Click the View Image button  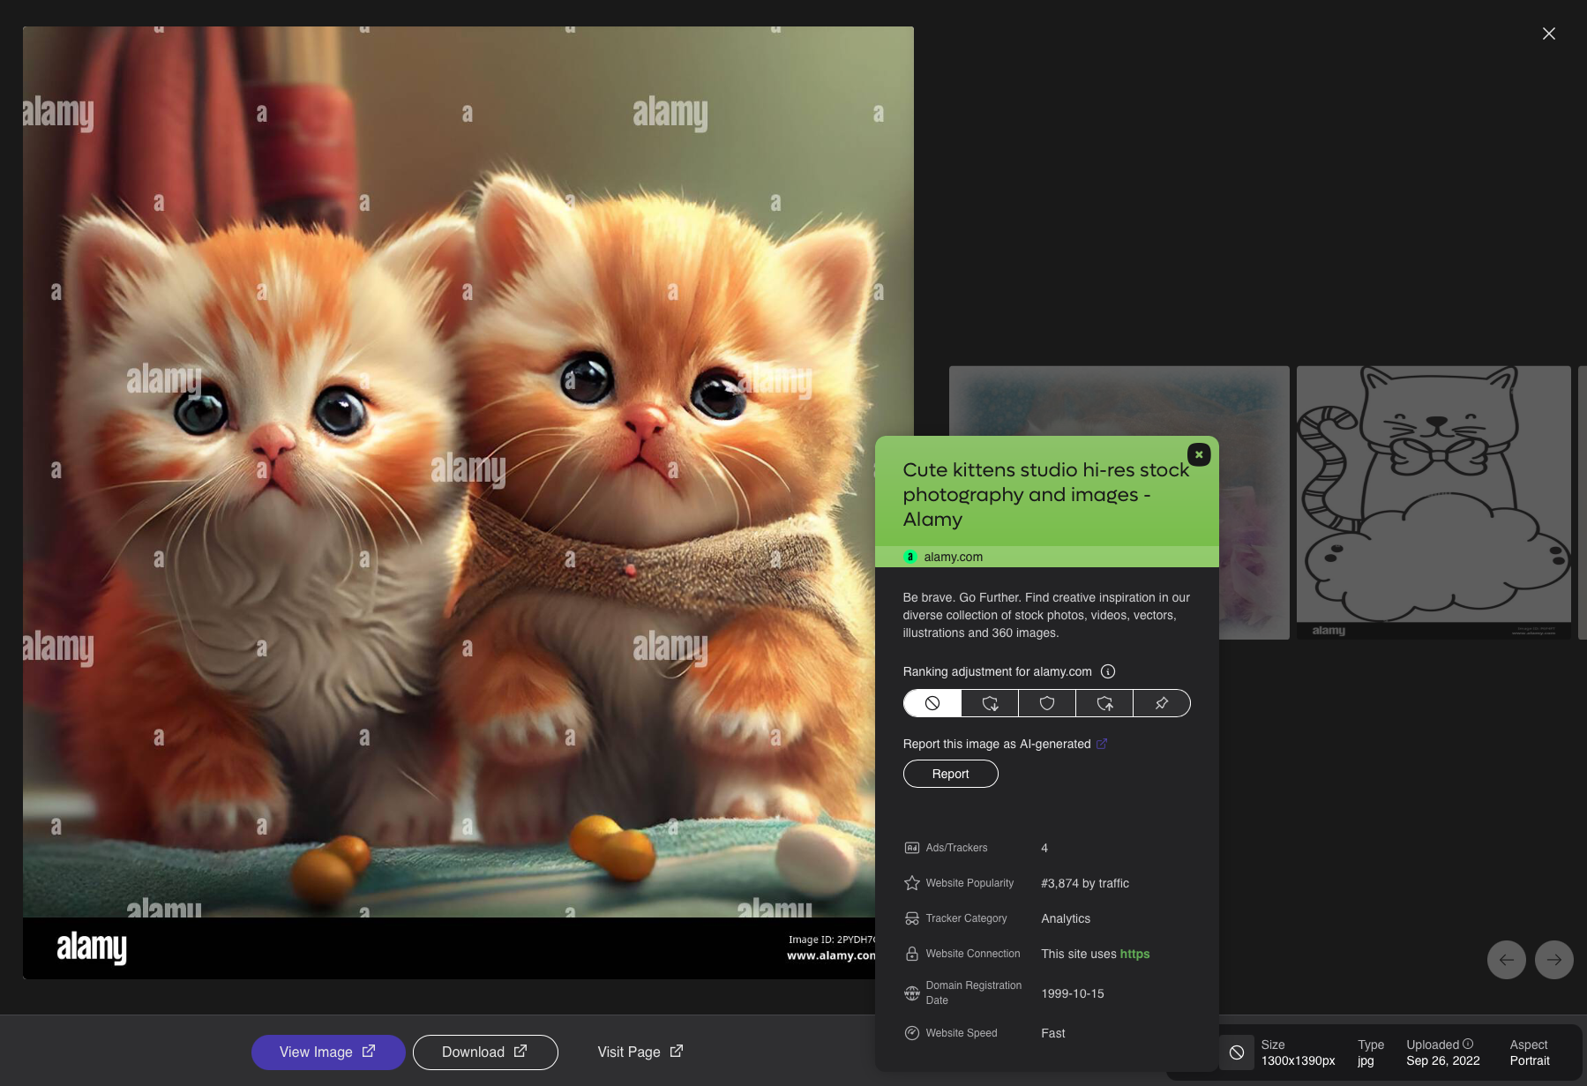327,1052
